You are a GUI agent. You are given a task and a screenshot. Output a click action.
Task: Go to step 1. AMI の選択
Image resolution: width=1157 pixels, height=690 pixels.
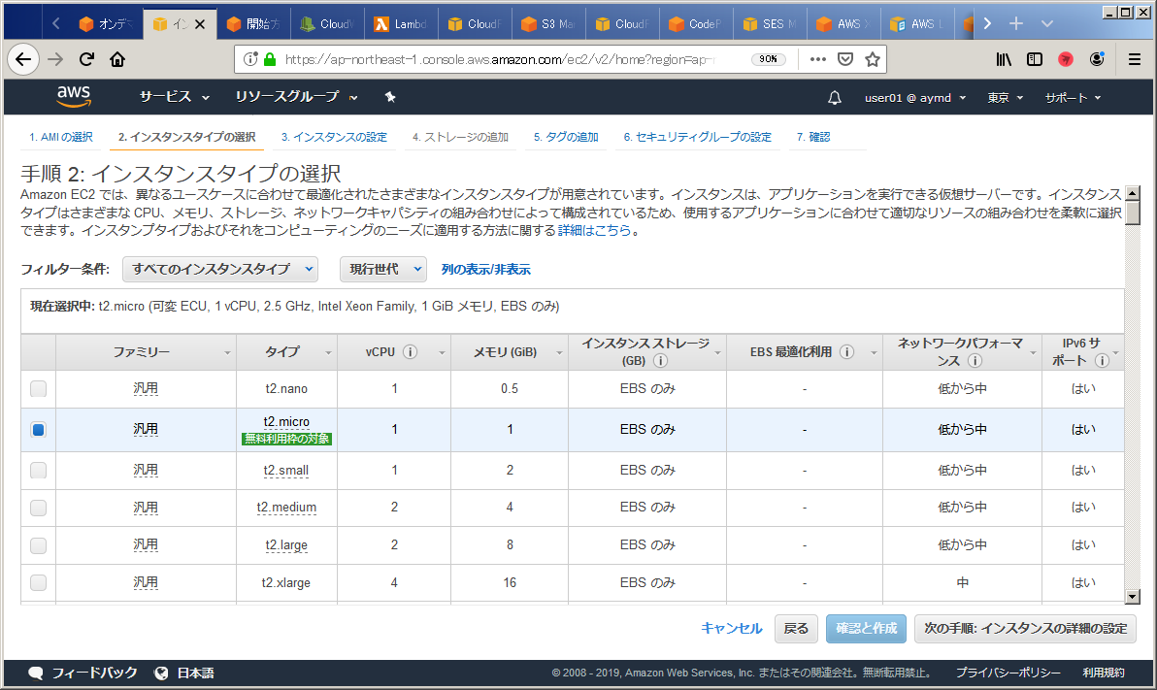point(61,137)
